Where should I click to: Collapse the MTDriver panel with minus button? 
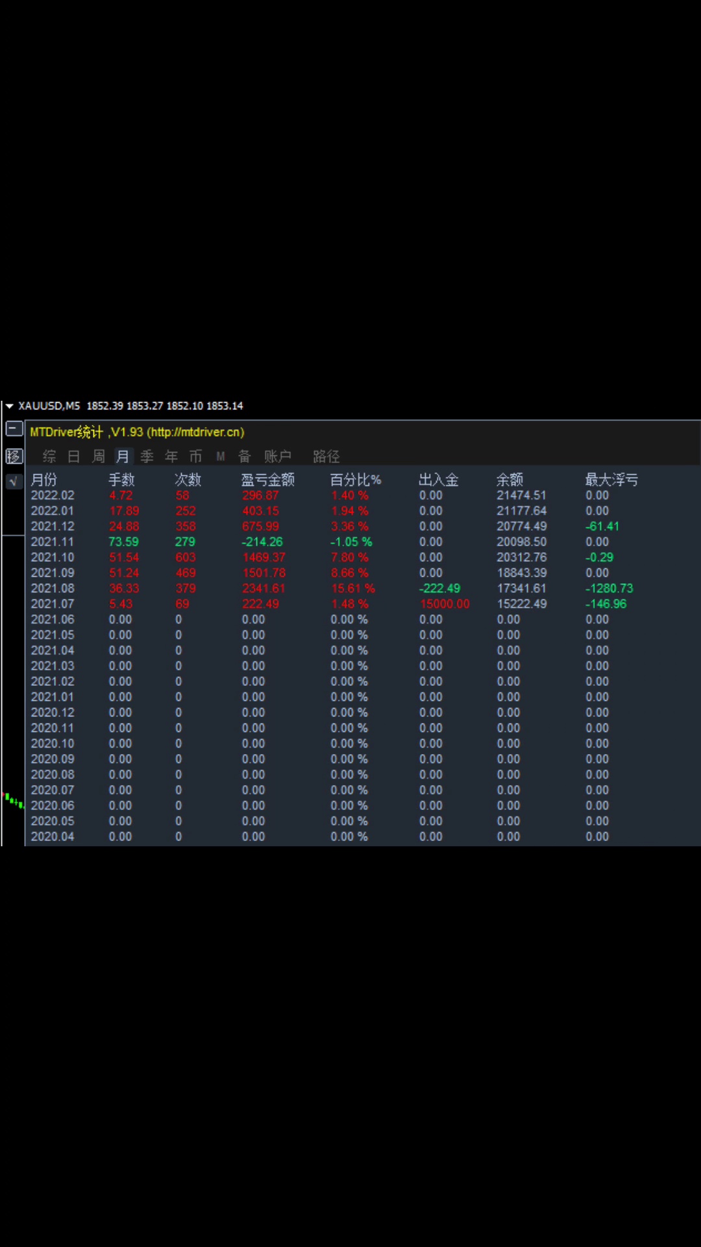pyautogui.click(x=14, y=429)
